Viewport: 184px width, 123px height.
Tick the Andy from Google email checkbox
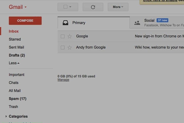(63, 47)
